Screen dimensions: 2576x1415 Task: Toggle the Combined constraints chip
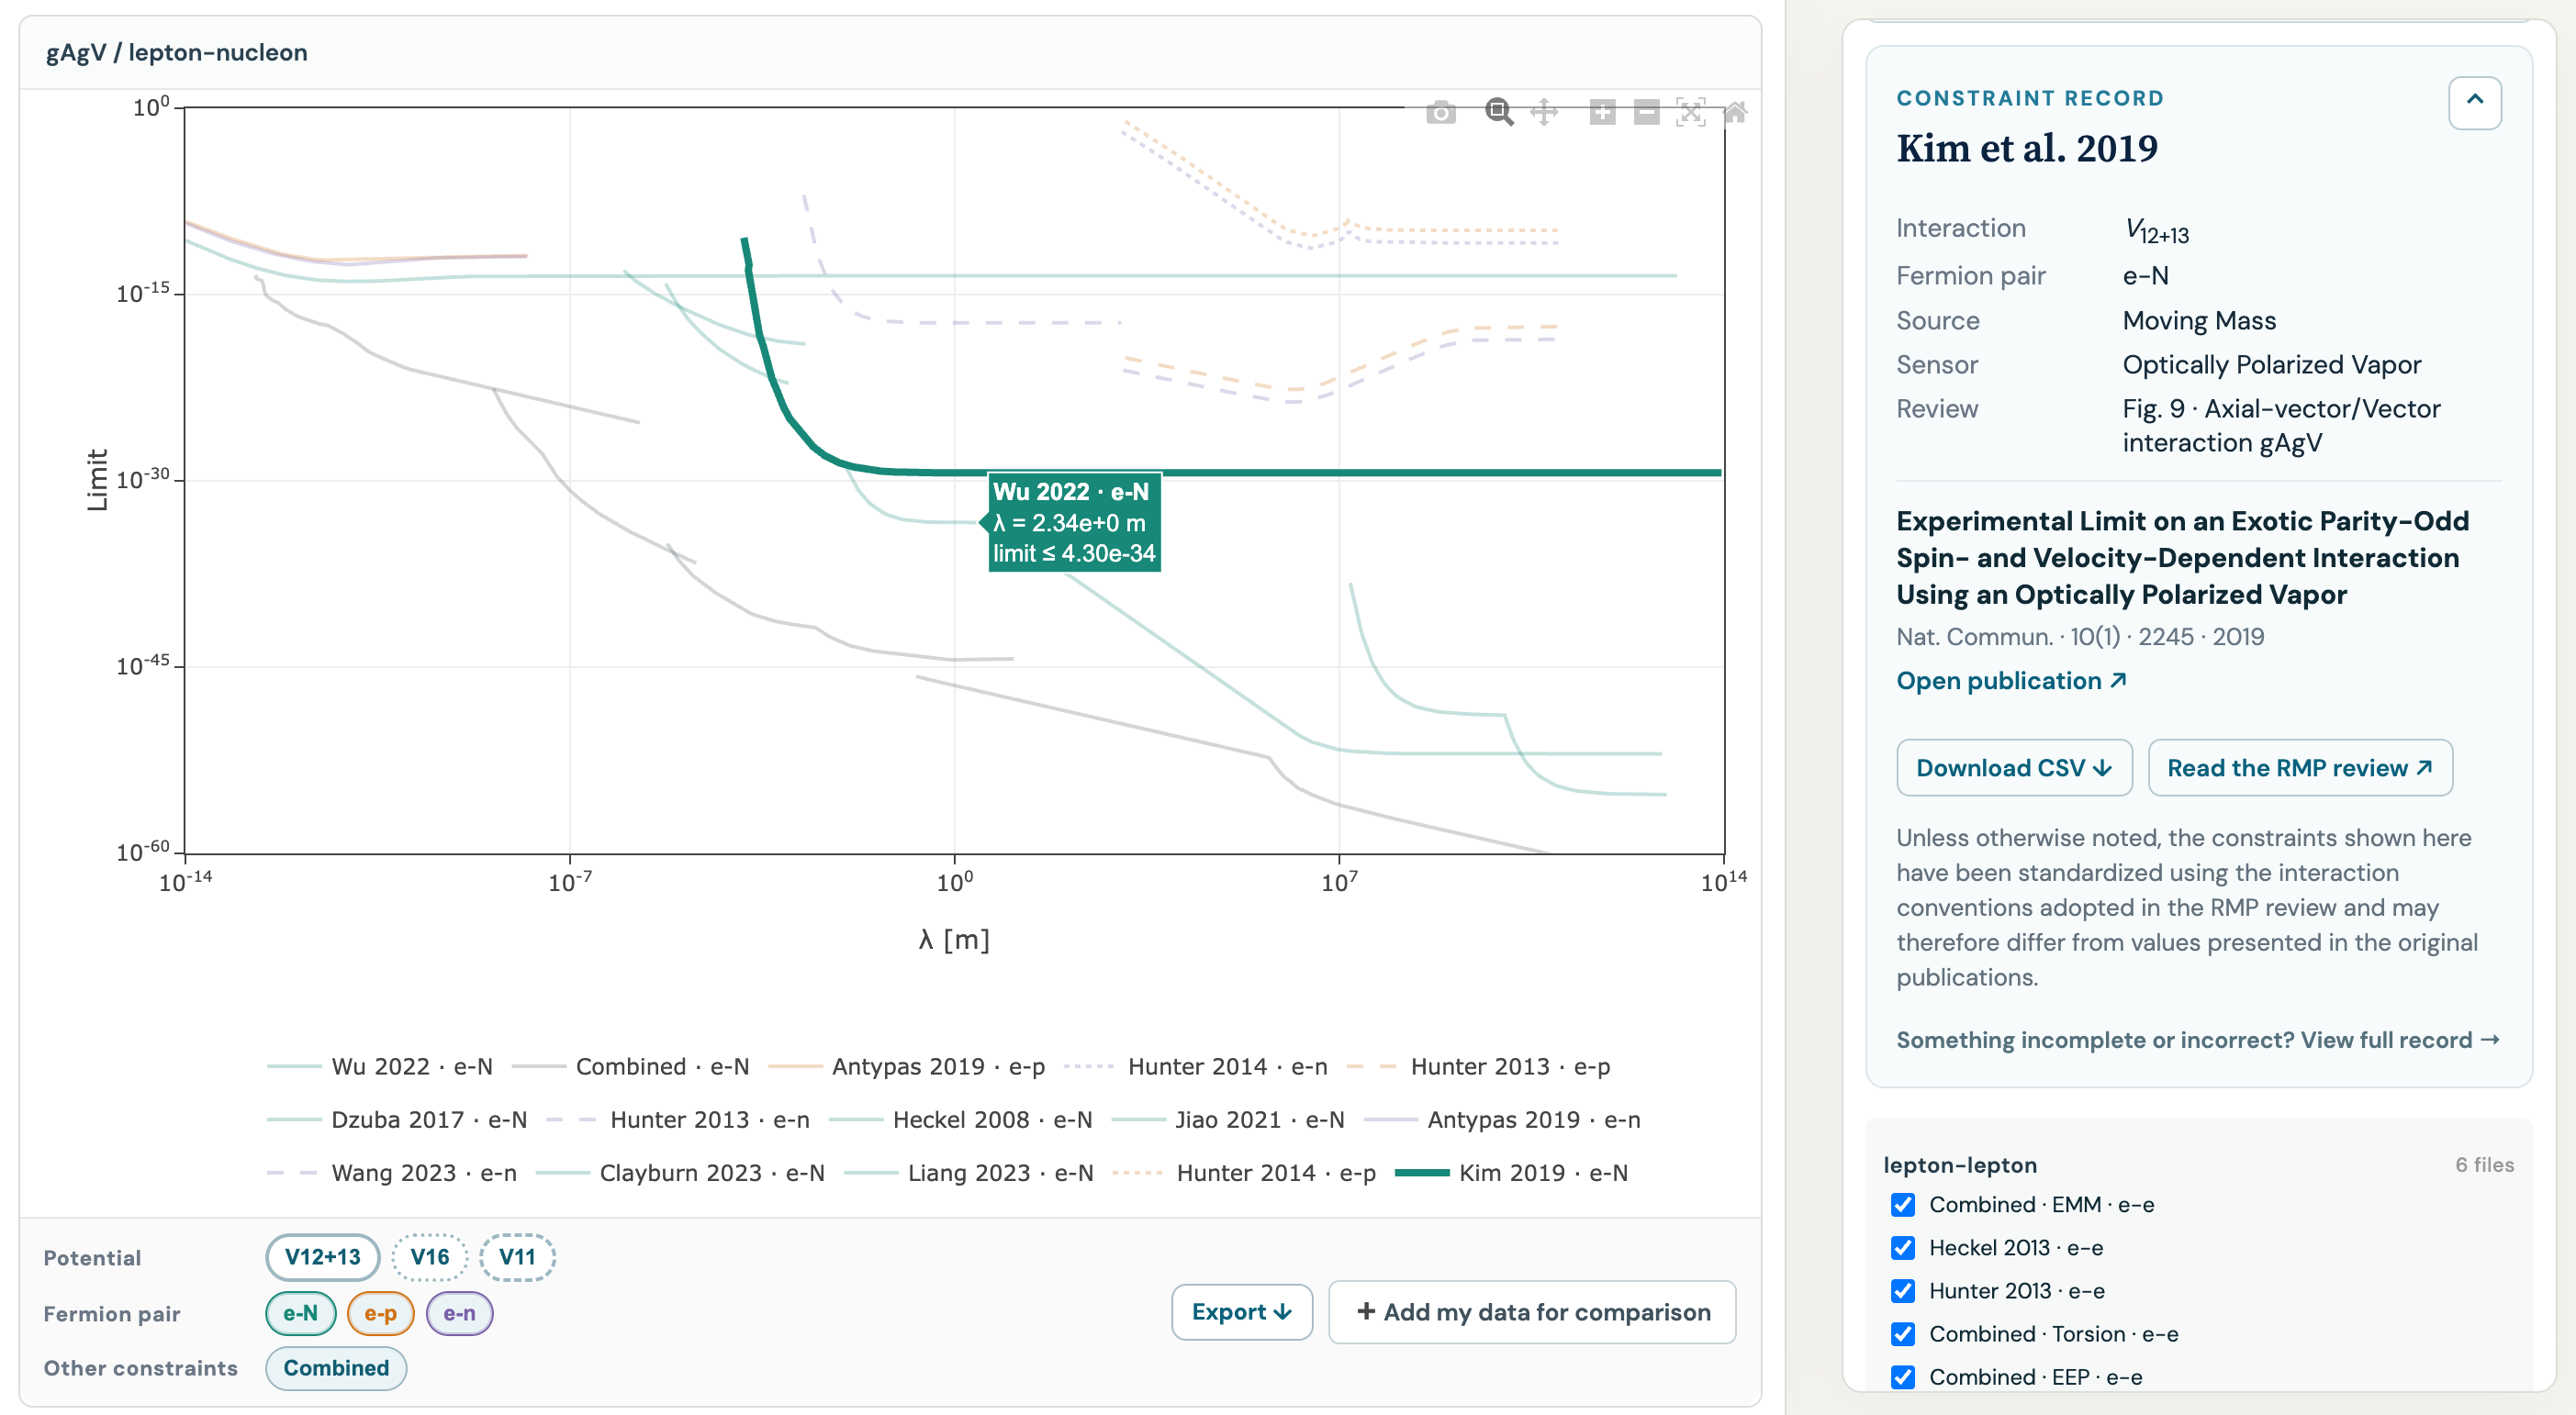336,1367
